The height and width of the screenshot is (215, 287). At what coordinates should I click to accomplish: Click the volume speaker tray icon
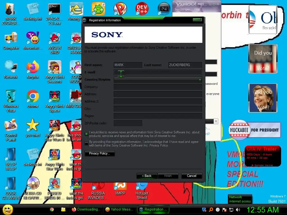point(238,210)
